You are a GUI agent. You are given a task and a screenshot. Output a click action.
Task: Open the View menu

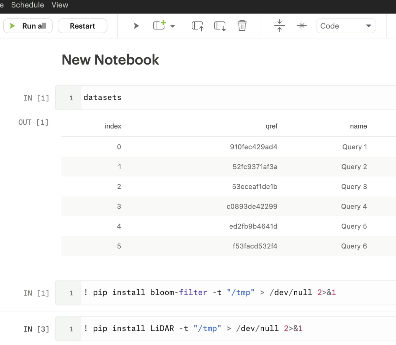(59, 5)
